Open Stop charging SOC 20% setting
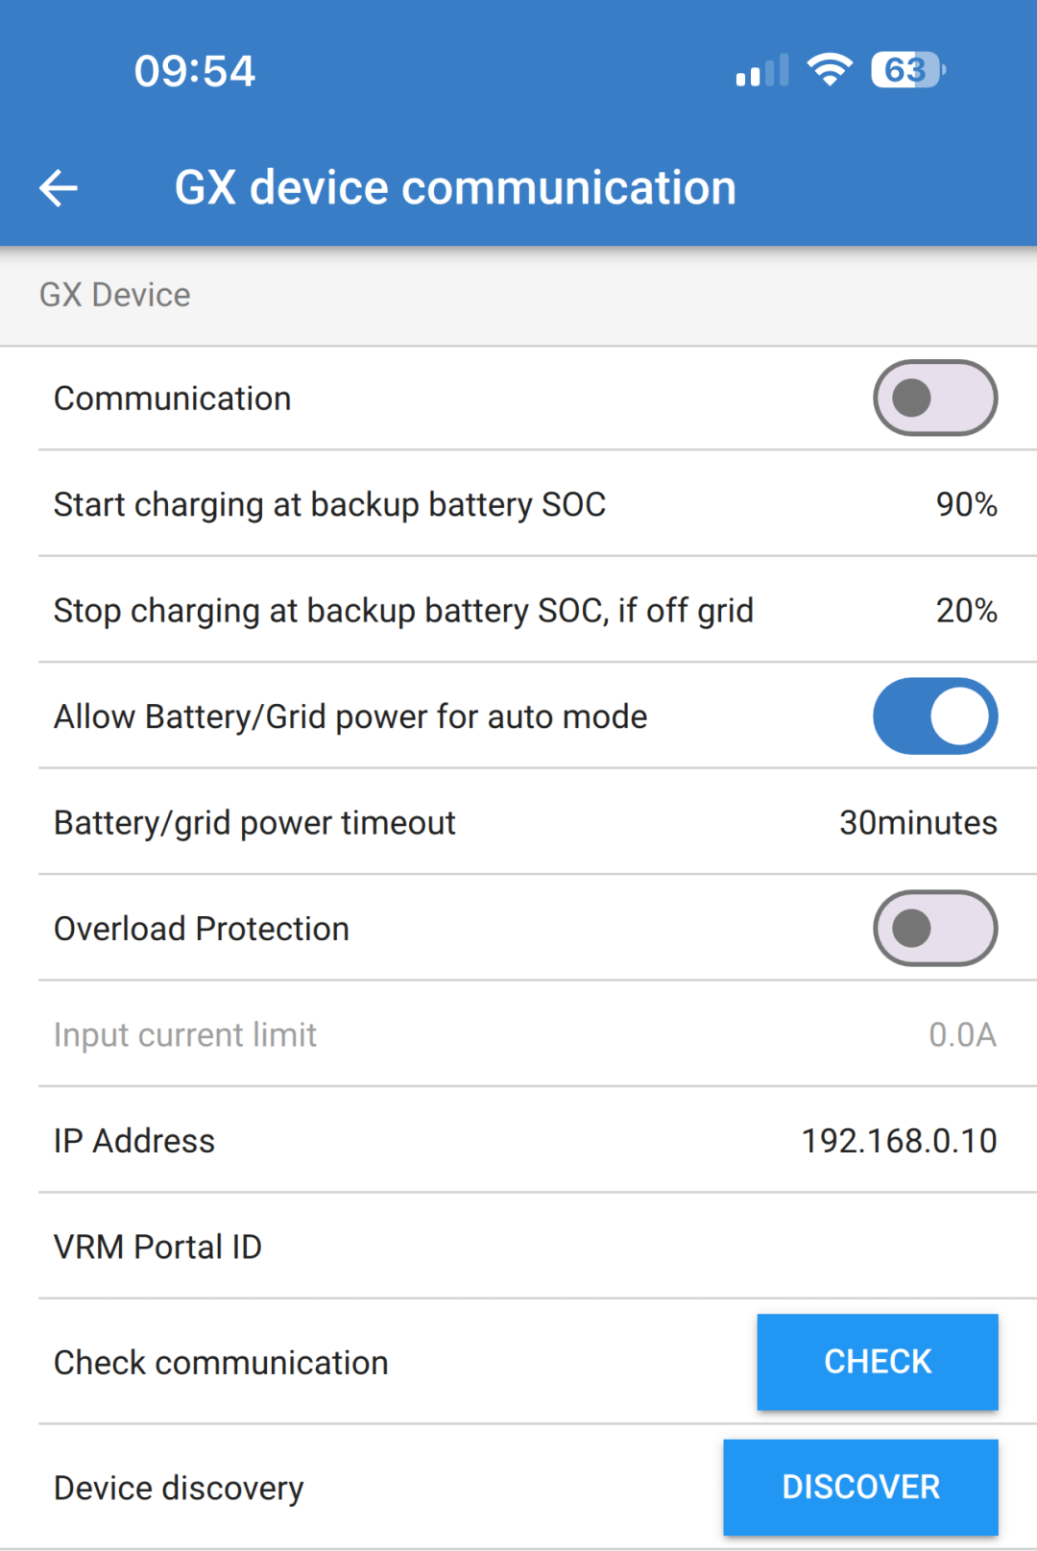 tap(966, 611)
